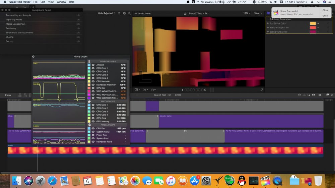Close the Share Successful notification
335x188 pixels.
tap(325, 10)
